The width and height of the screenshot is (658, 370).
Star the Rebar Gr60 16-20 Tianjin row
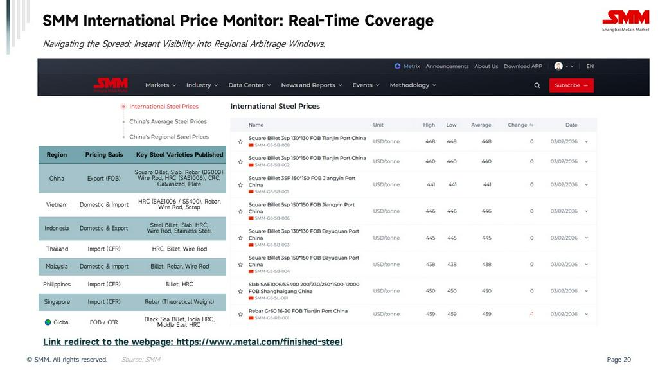click(x=240, y=314)
